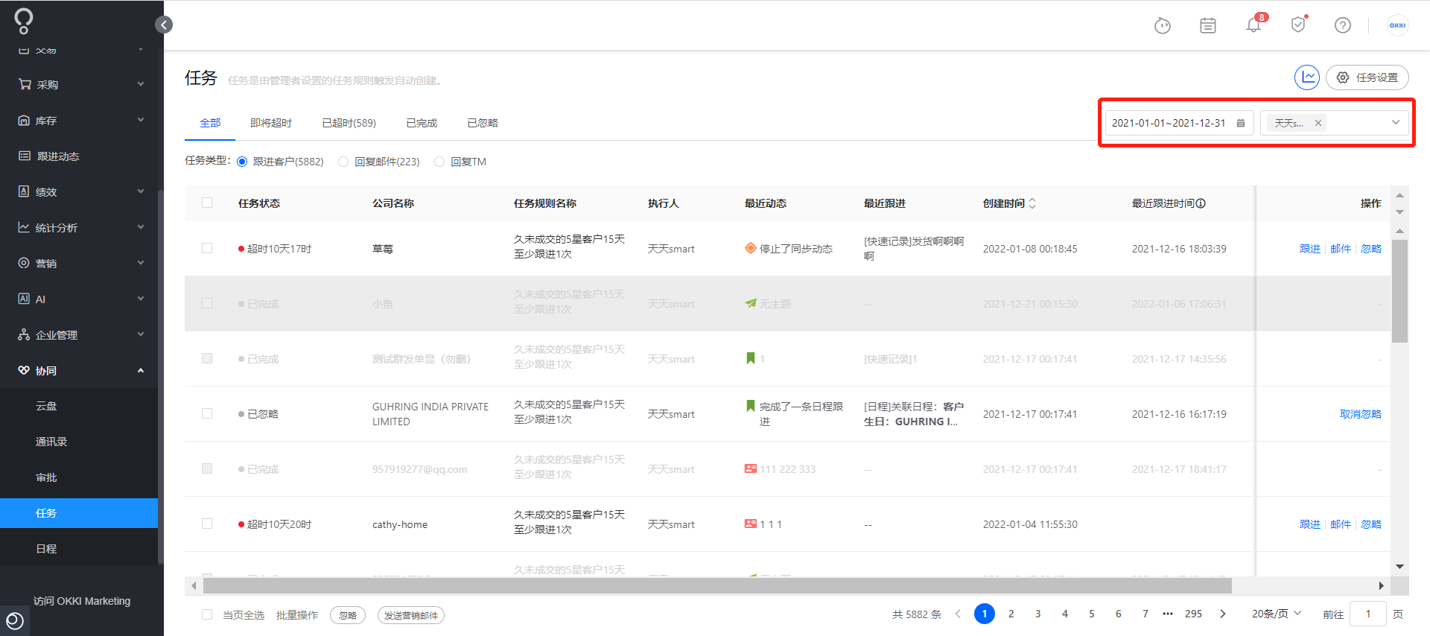Image resolution: width=1430 pixels, height=636 pixels.
Task: Go to previous page arrow in pagination
Action: coord(958,614)
